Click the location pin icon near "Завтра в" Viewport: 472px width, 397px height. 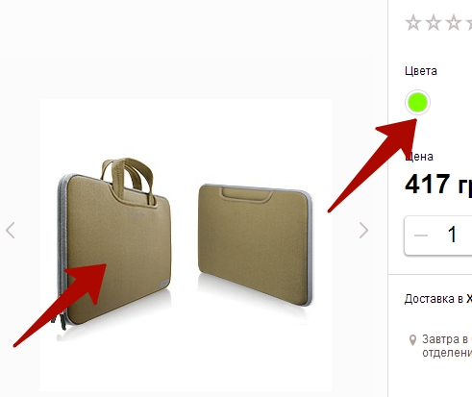point(412,340)
